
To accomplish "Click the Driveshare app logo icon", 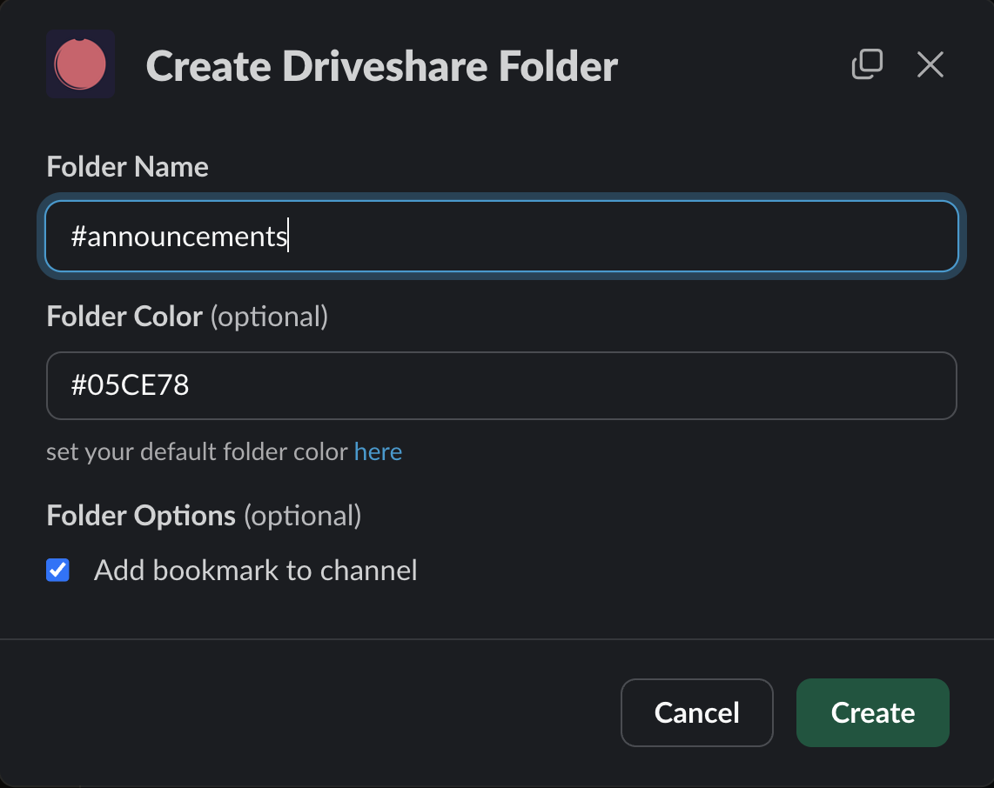I will 80,64.
